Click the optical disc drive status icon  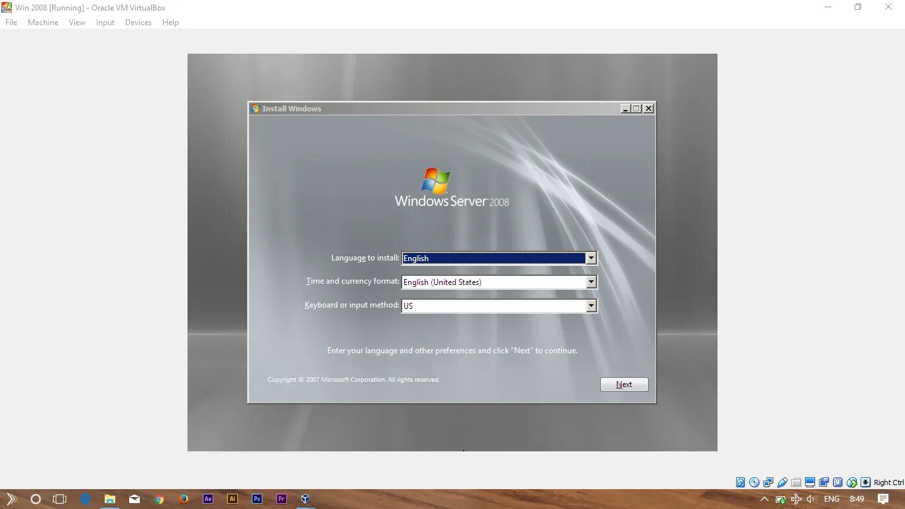(754, 482)
